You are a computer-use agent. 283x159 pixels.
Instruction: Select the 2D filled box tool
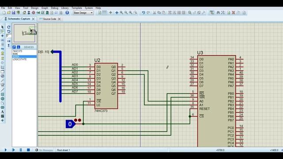[3, 94]
